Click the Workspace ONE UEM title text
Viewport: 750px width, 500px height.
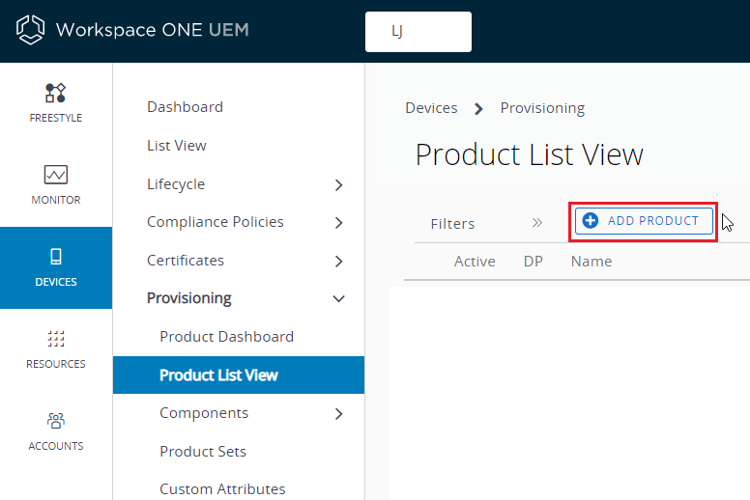pos(153,30)
